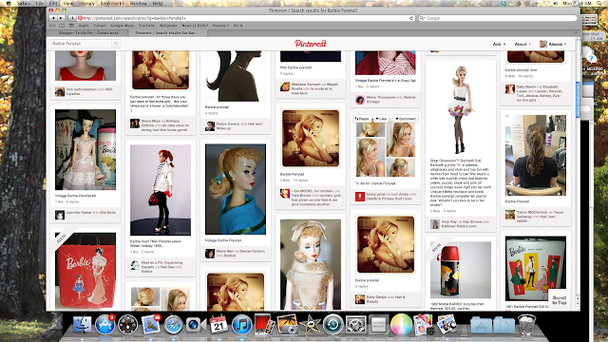Open the Help menu
The height and width of the screenshot is (342, 608).
[x=158, y=3]
